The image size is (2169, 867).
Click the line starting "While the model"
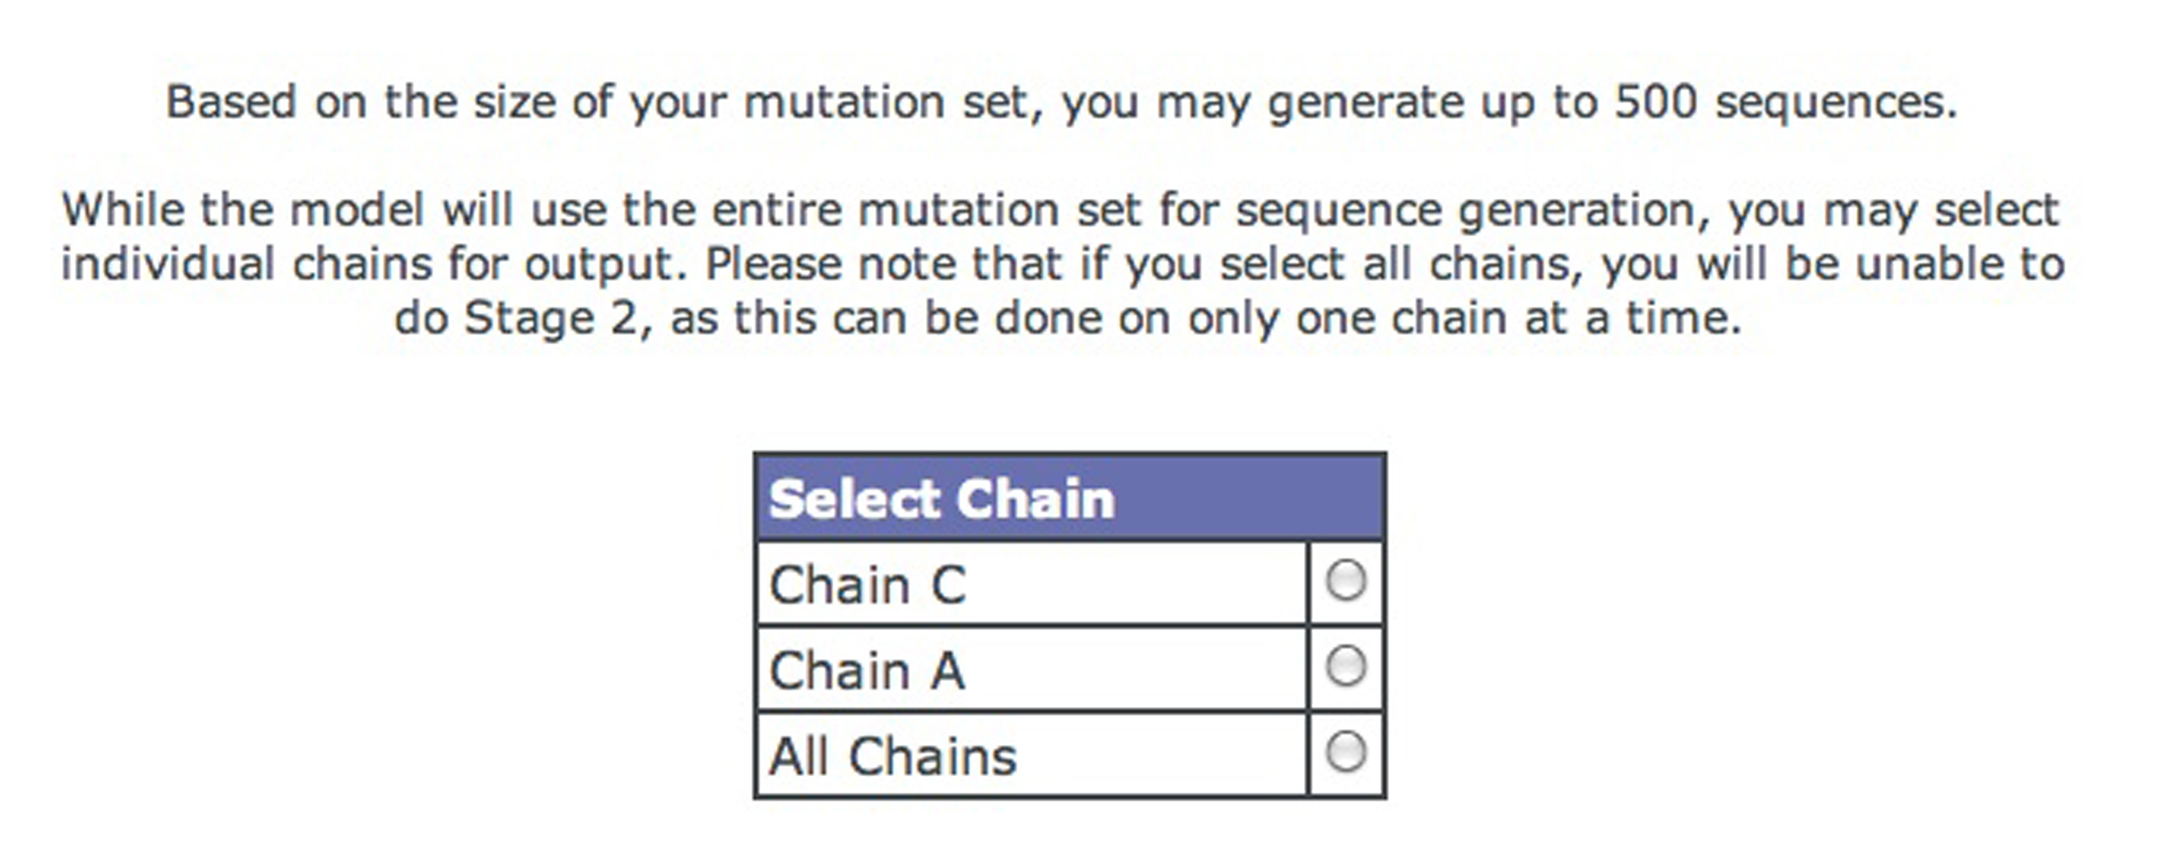(x=1061, y=210)
